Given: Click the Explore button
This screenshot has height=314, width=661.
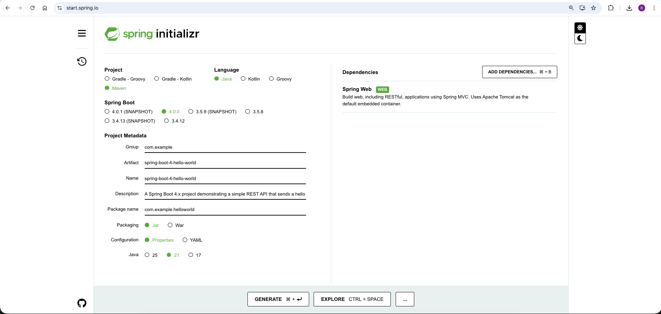Looking at the screenshot, I should (352, 299).
